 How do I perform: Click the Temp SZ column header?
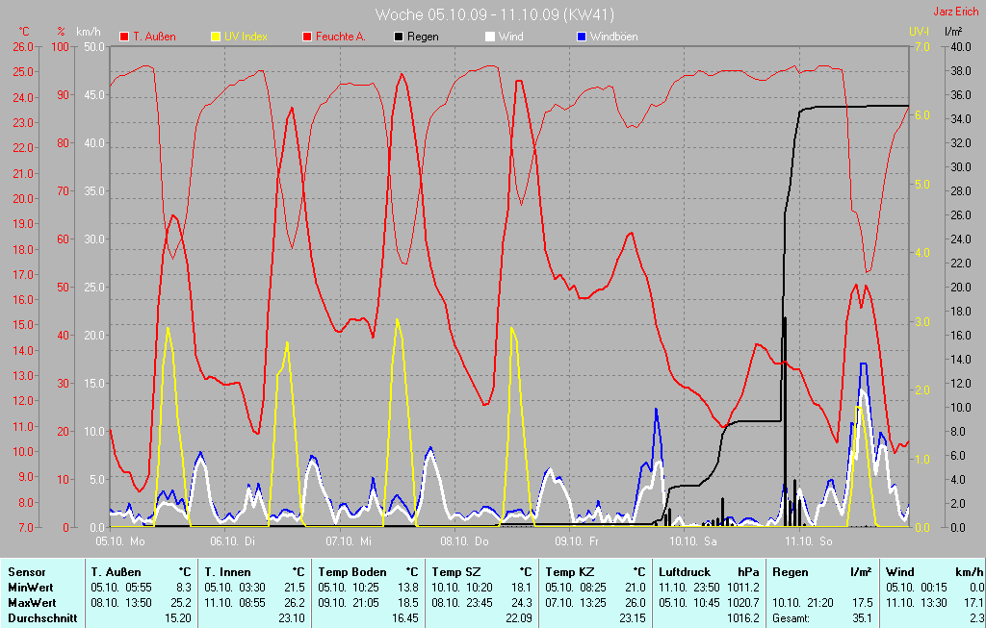(x=455, y=572)
